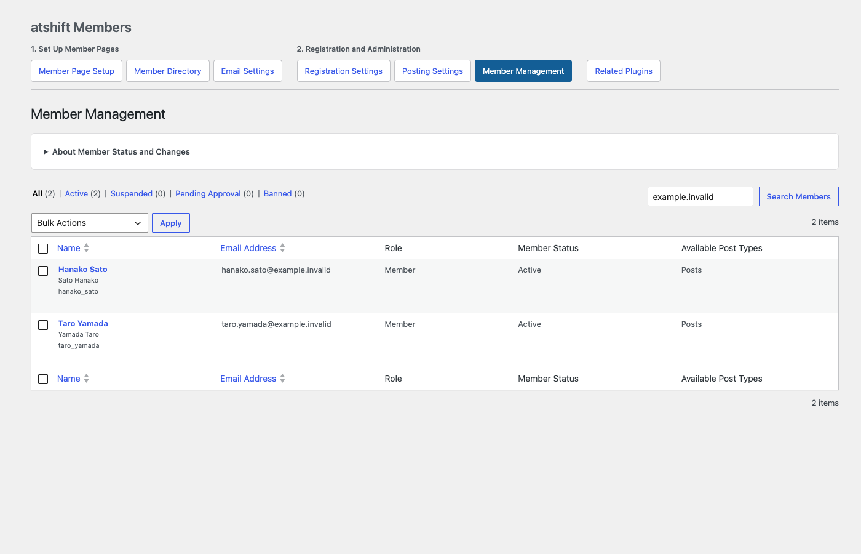Check the Taro Yamada row checkbox
The image size is (861, 554).
coord(43,325)
